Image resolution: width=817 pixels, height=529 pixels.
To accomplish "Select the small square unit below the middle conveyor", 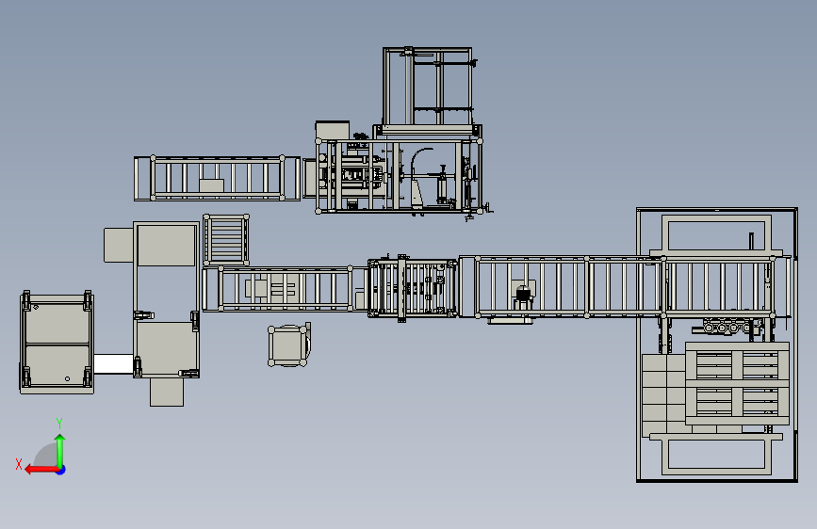I will (x=288, y=345).
